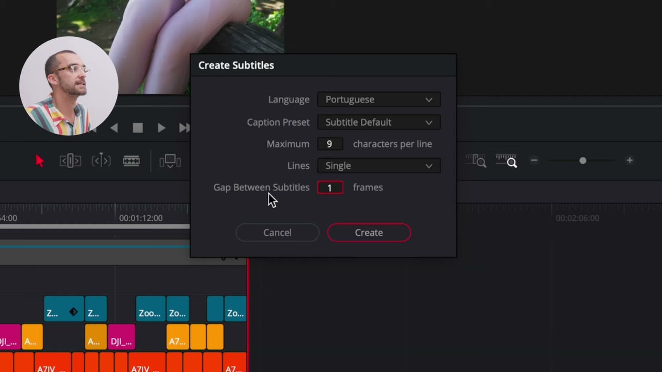Click the go to last frame button
The image size is (662, 372).
[x=185, y=128]
